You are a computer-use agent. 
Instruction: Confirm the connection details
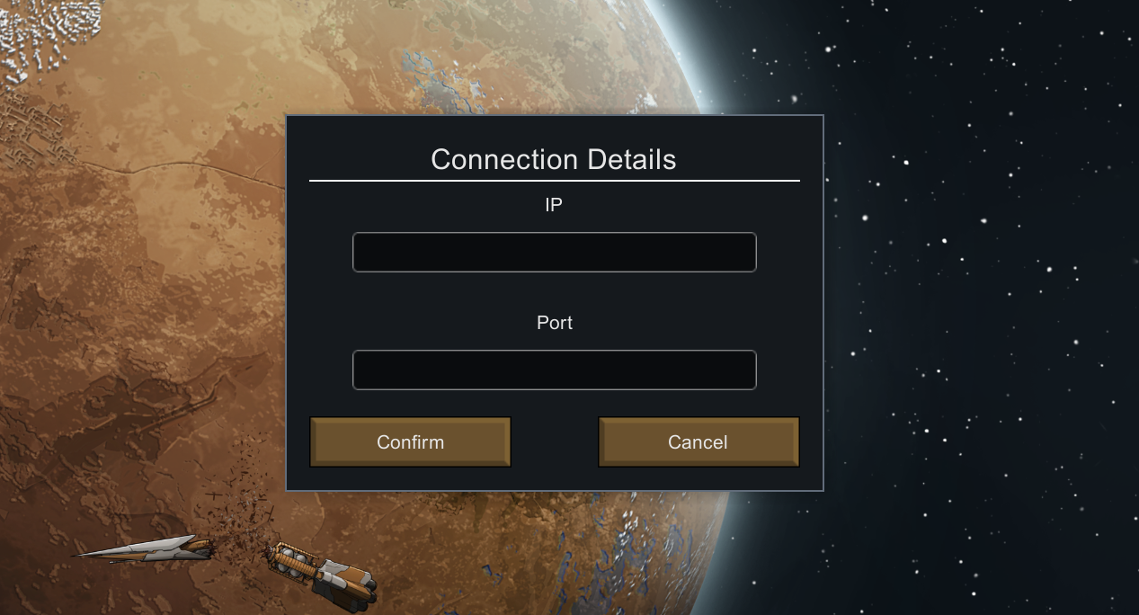pos(410,441)
